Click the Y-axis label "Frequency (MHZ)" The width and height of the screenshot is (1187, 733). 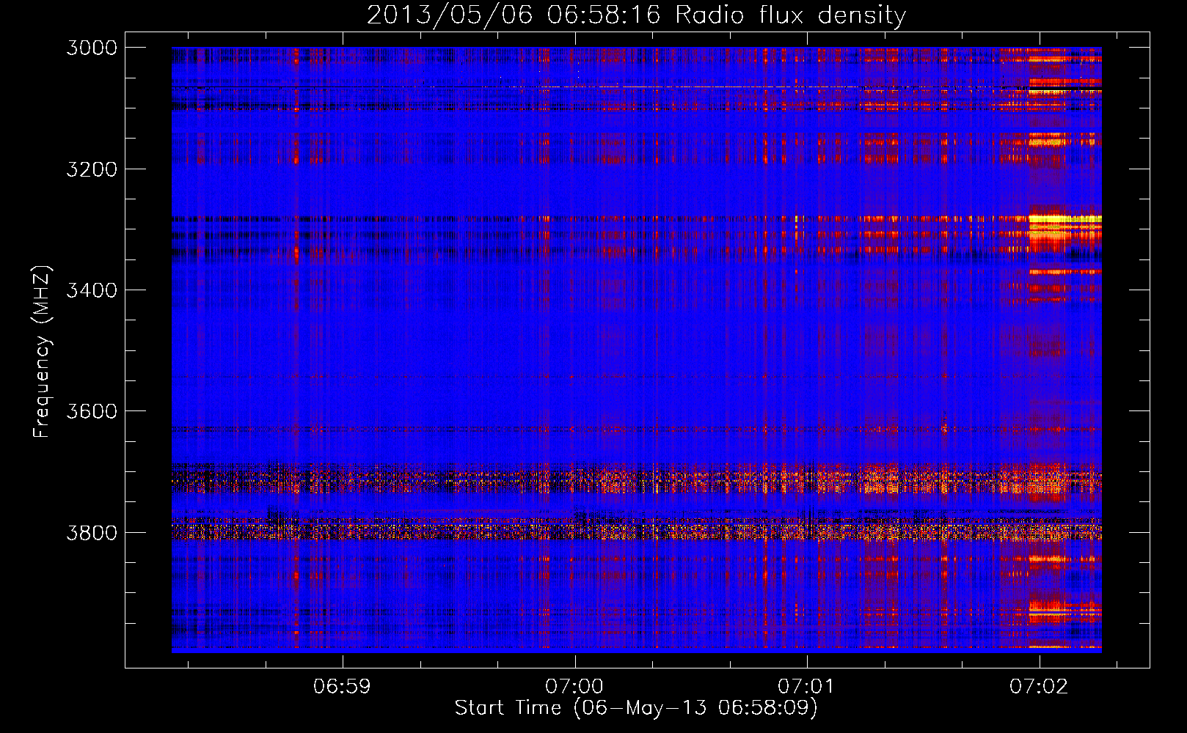pos(42,352)
